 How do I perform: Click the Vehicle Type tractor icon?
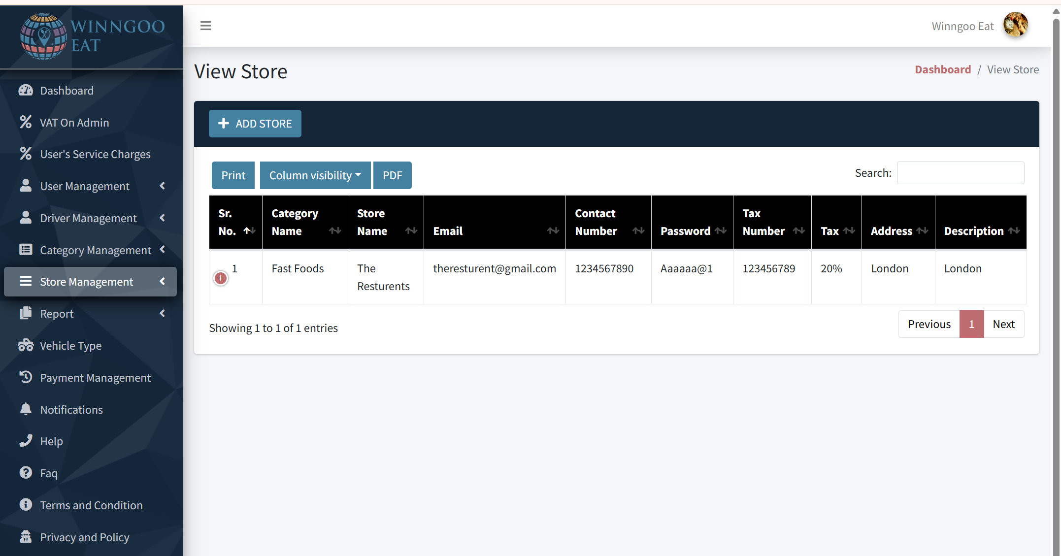(26, 345)
